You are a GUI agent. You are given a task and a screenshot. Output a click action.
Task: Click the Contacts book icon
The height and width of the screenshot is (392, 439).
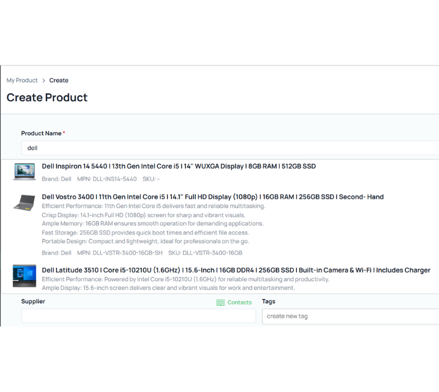click(x=220, y=302)
